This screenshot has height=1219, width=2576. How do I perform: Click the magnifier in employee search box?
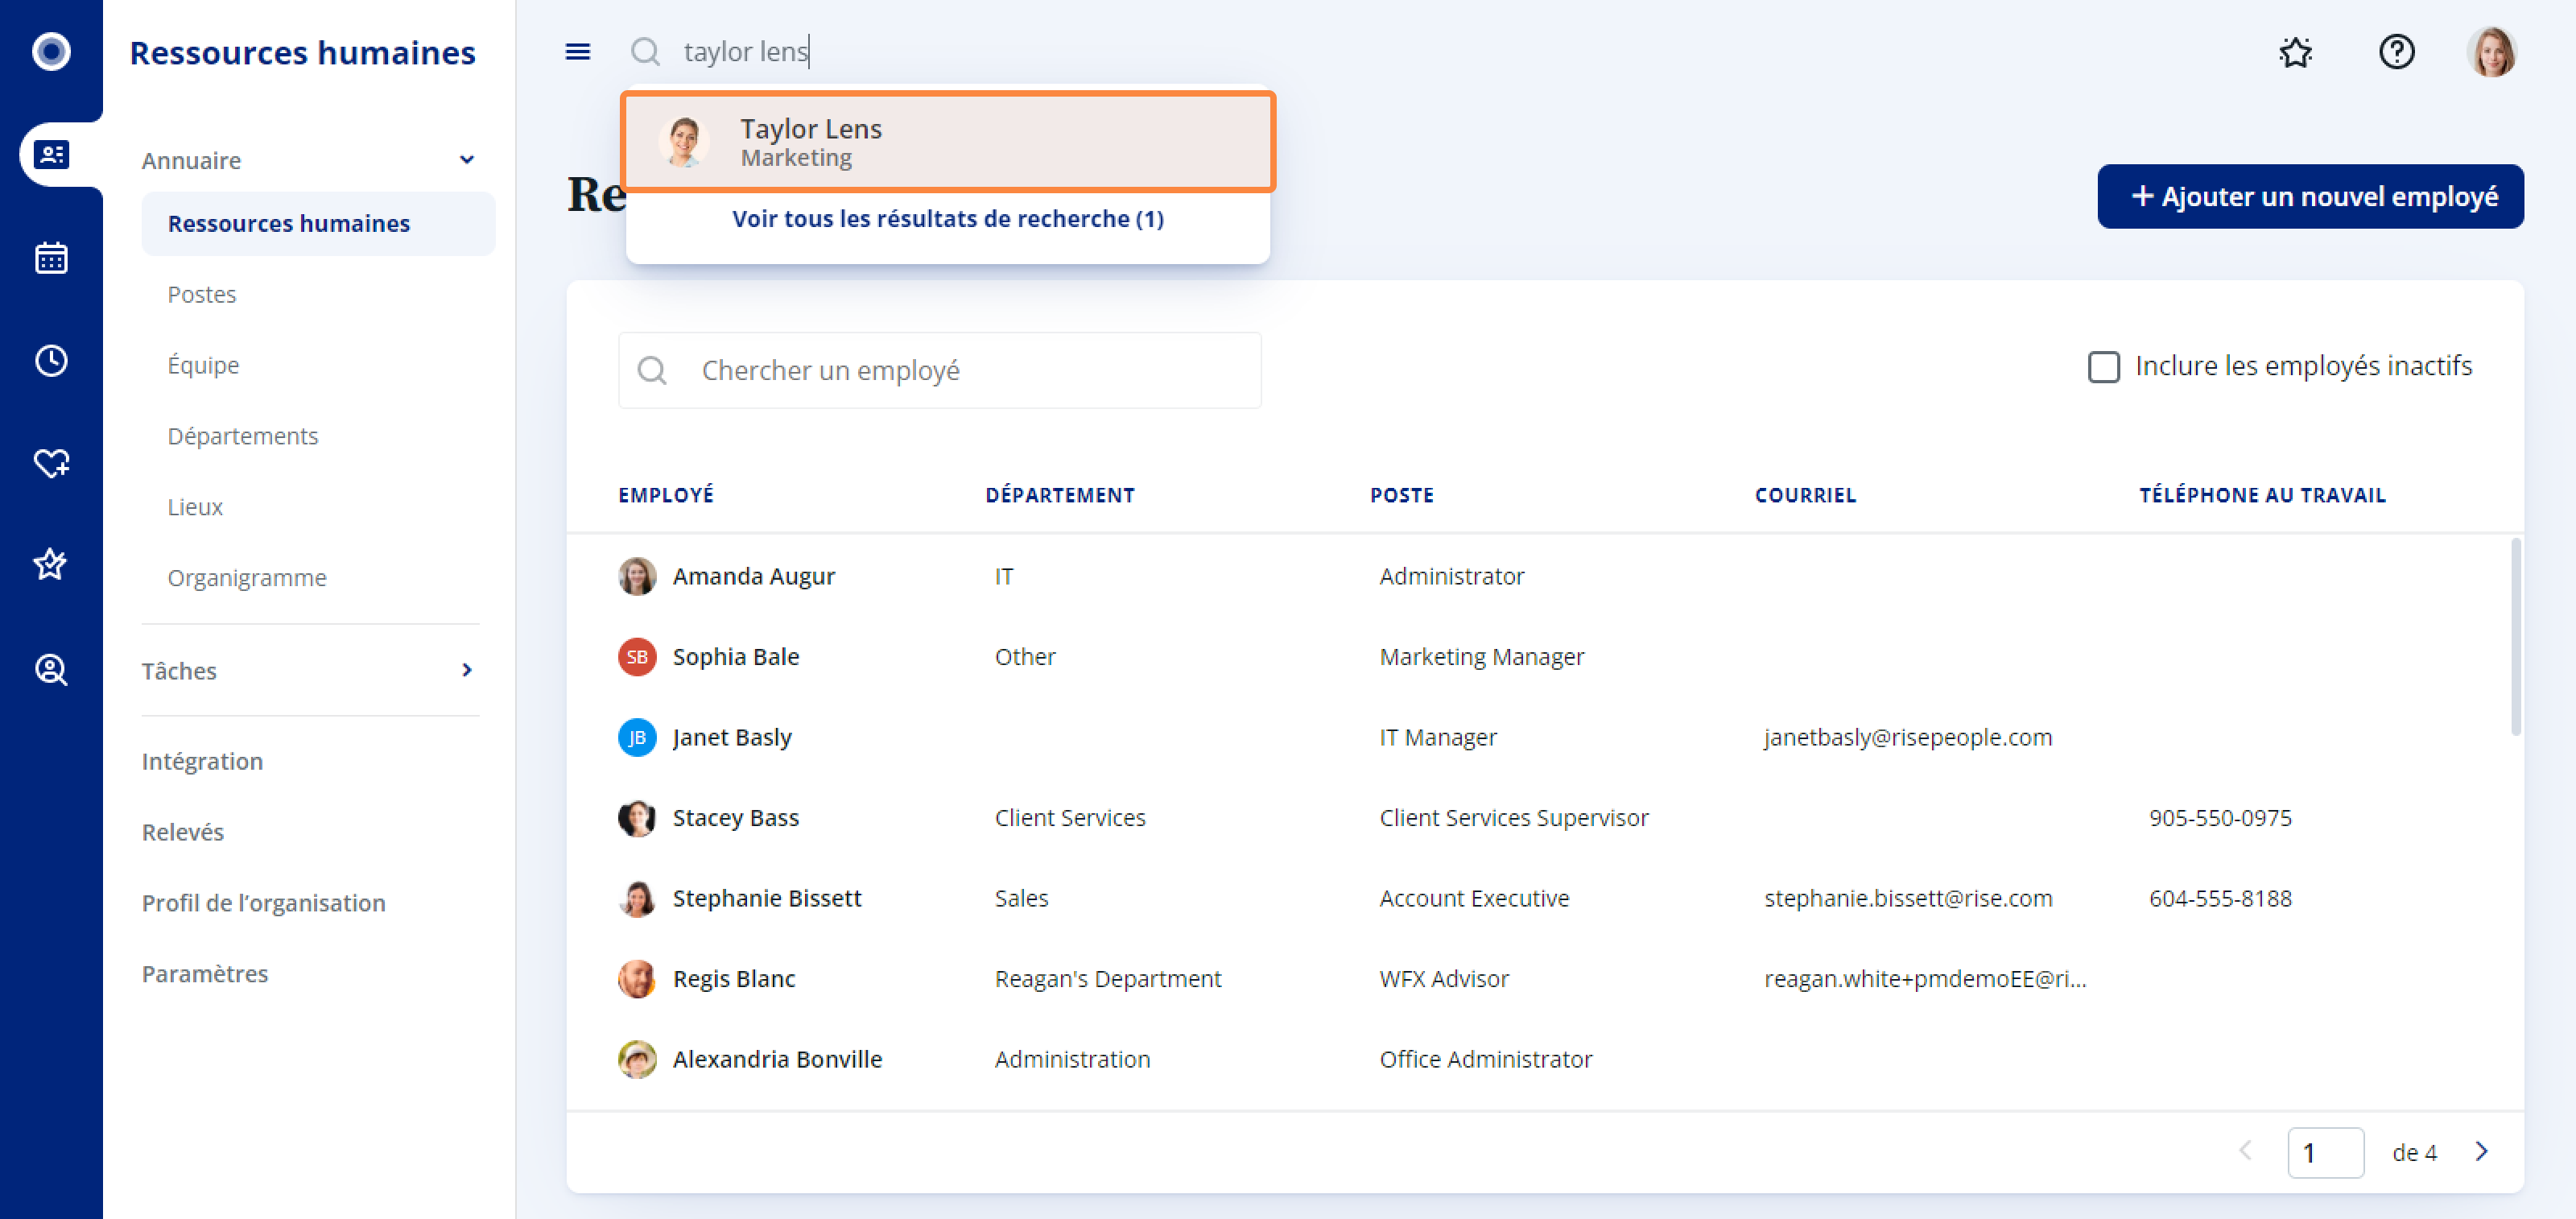(x=652, y=370)
